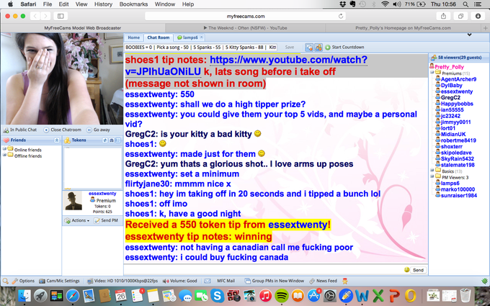Click the award ribbon icon beside News Feed
This screenshot has width=490, height=306.
(345, 281)
